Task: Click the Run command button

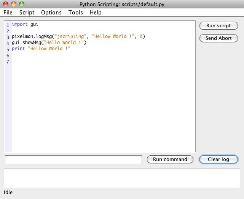Action: pos(170,160)
